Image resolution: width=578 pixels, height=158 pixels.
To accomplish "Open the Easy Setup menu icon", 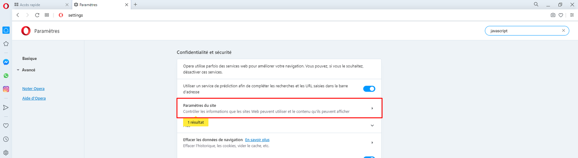I will [572, 15].
